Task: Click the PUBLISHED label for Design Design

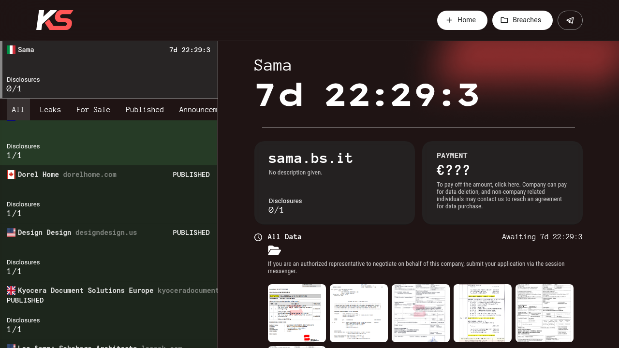Action: [191, 232]
